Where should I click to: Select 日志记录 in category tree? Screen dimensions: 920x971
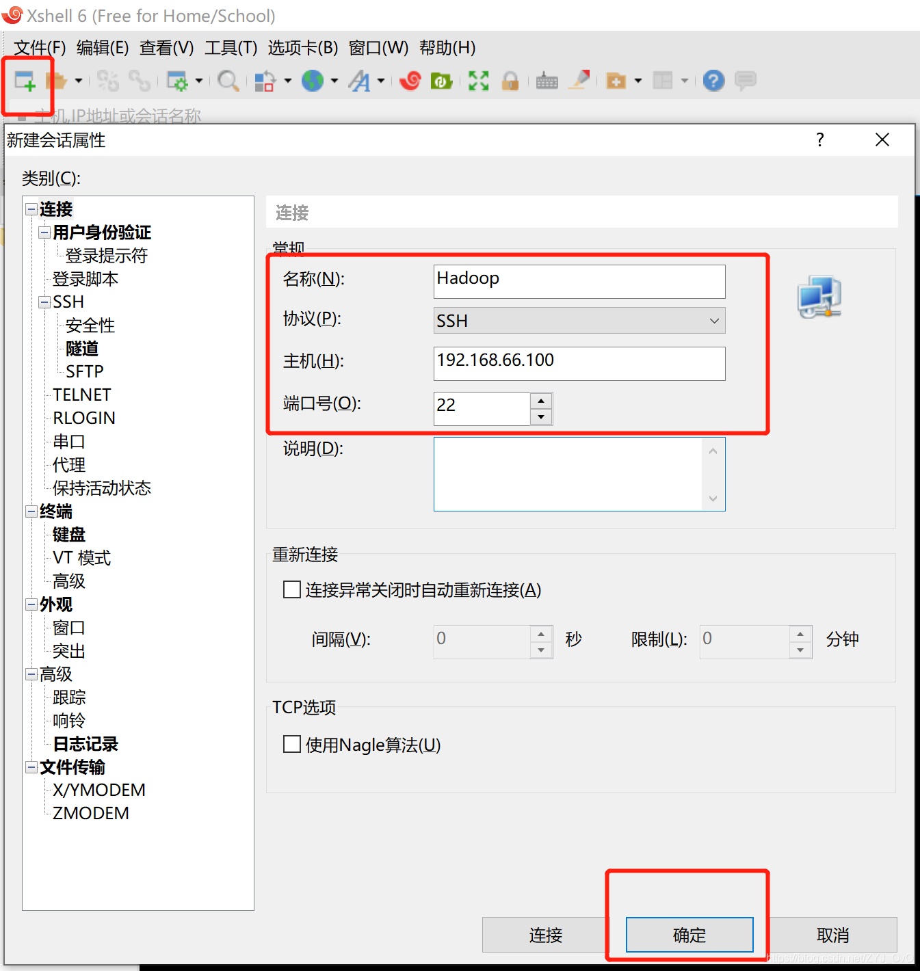click(86, 744)
